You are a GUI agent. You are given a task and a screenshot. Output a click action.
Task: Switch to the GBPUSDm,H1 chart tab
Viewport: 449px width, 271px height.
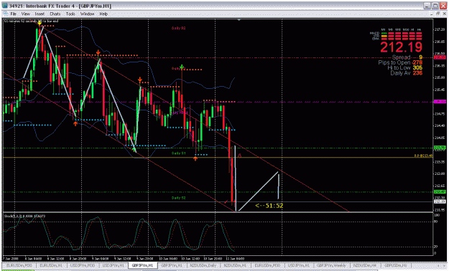click(395, 265)
